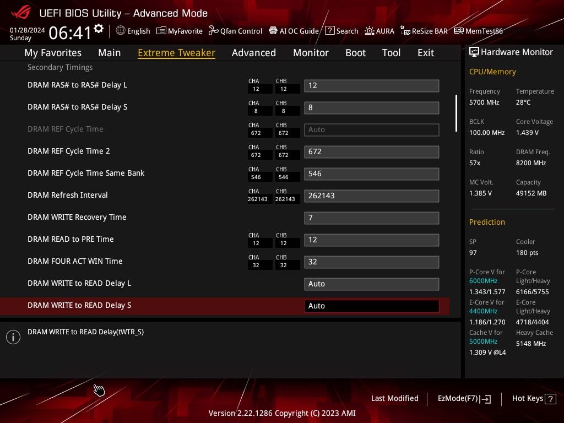Click the Hot Keys question mark icon

pyautogui.click(x=550, y=399)
